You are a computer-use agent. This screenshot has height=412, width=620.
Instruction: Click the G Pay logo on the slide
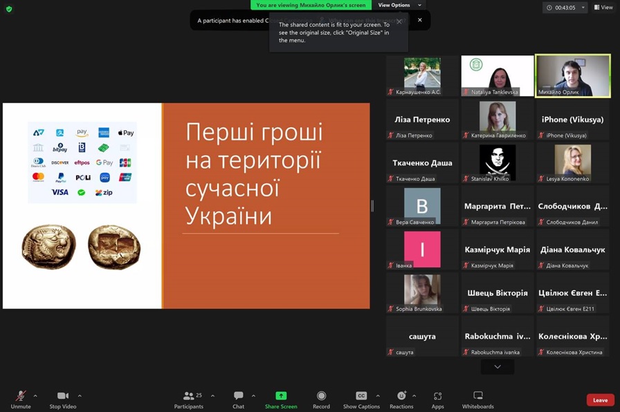pos(104,162)
